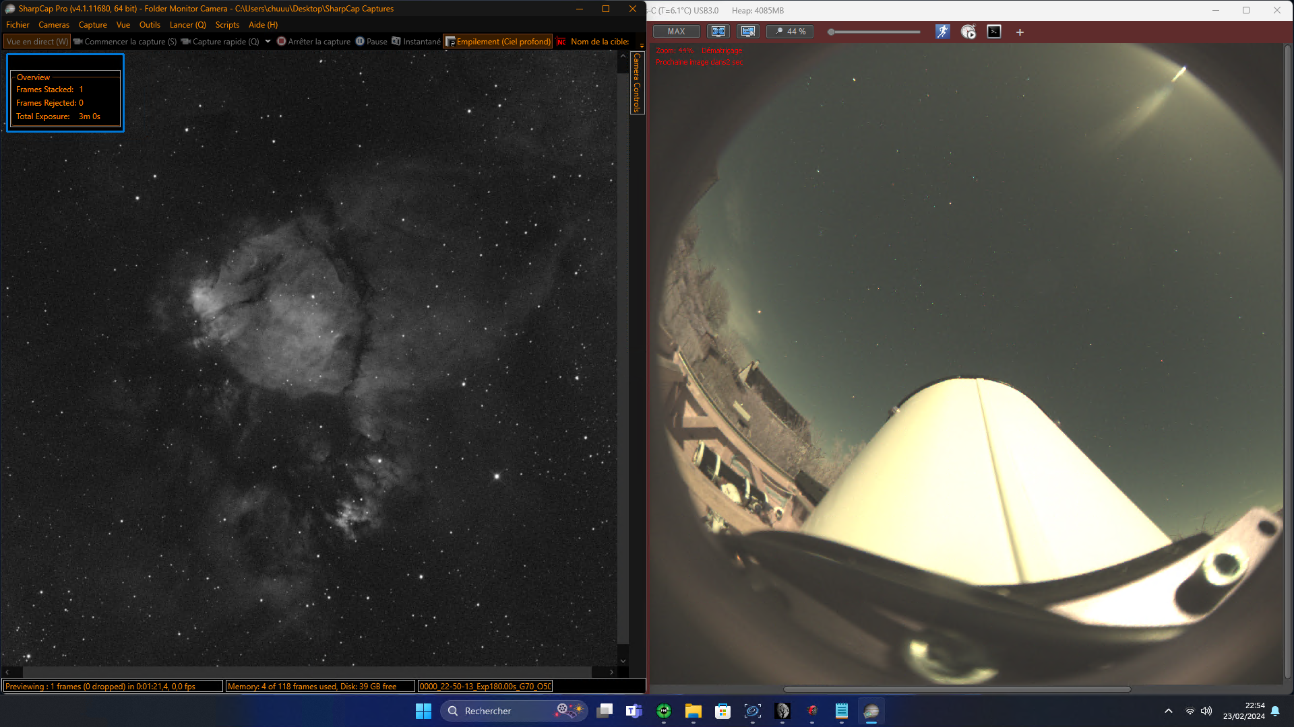Click the Vue en direct (W) button
This screenshot has height=727, width=1294.
click(x=37, y=42)
